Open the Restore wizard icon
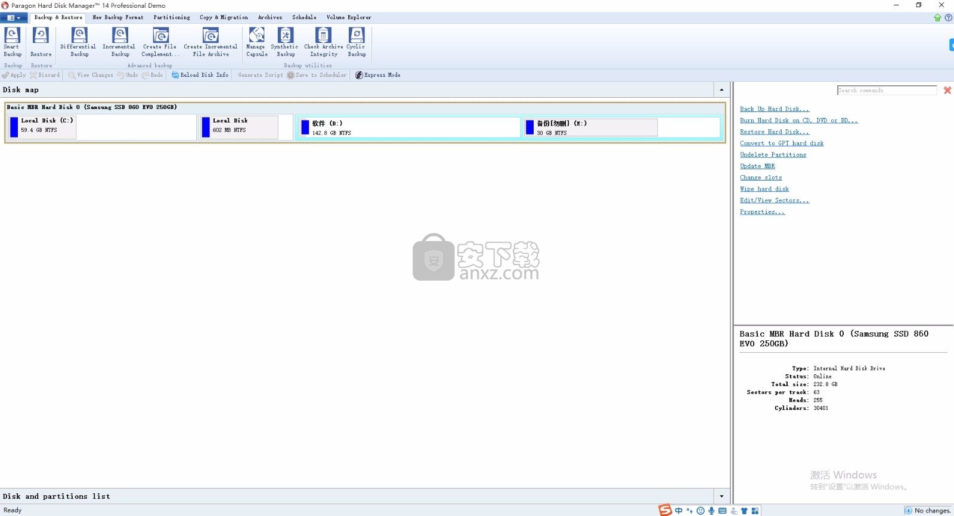 point(41,42)
